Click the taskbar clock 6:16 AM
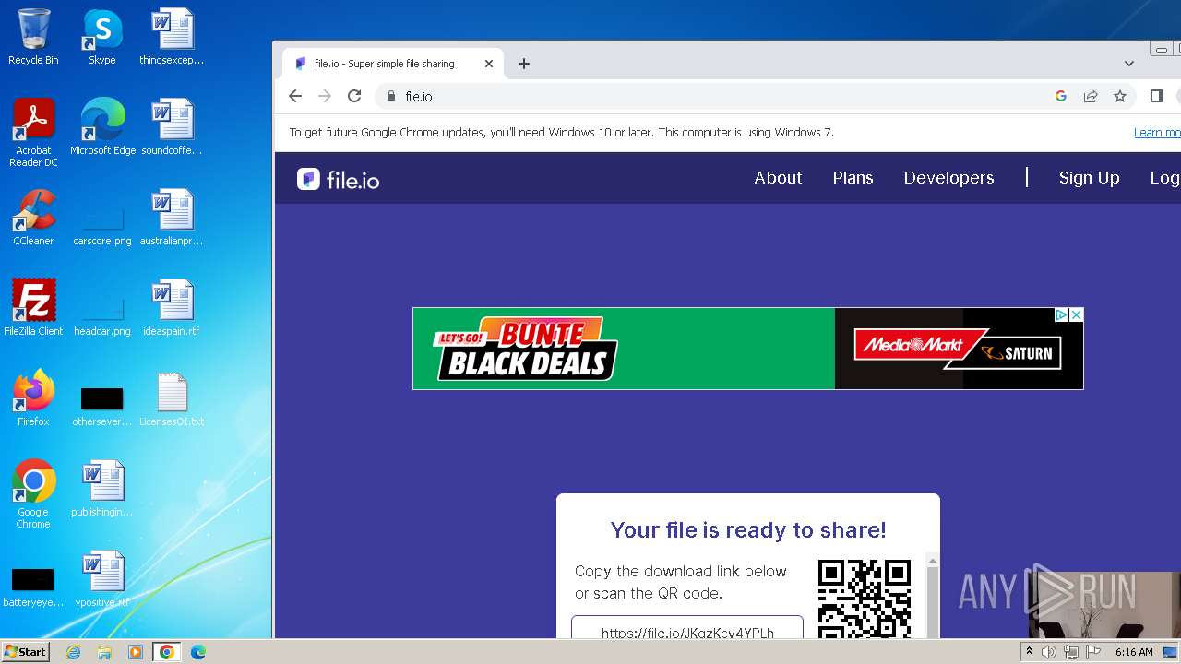This screenshot has width=1181, height=664. click(1134, 652)
